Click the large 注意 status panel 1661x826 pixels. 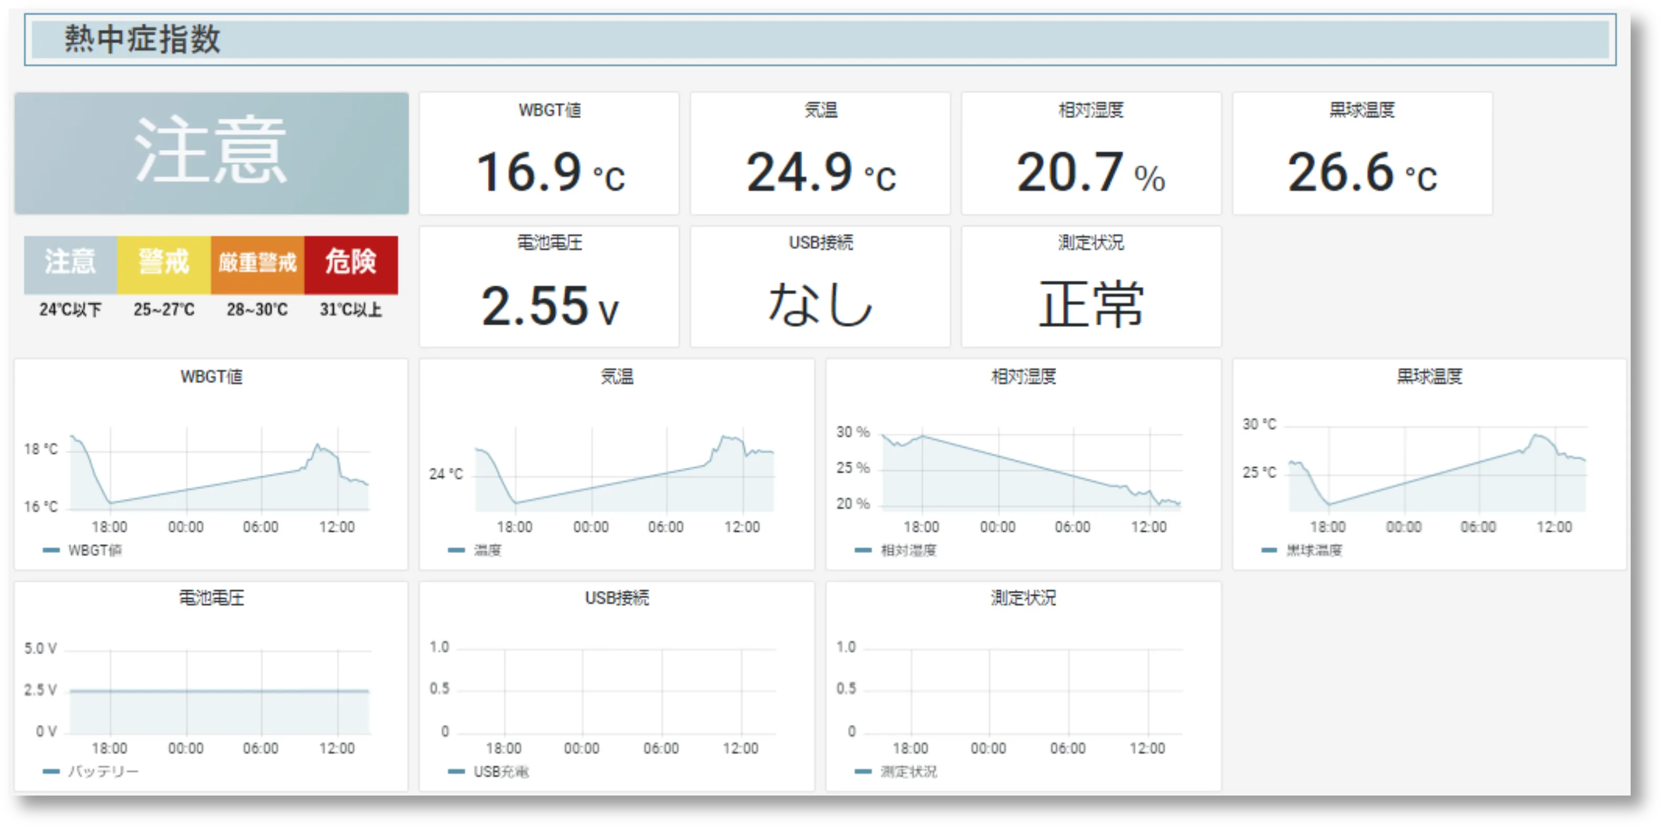pyautogui.click(x=212, y=153)
